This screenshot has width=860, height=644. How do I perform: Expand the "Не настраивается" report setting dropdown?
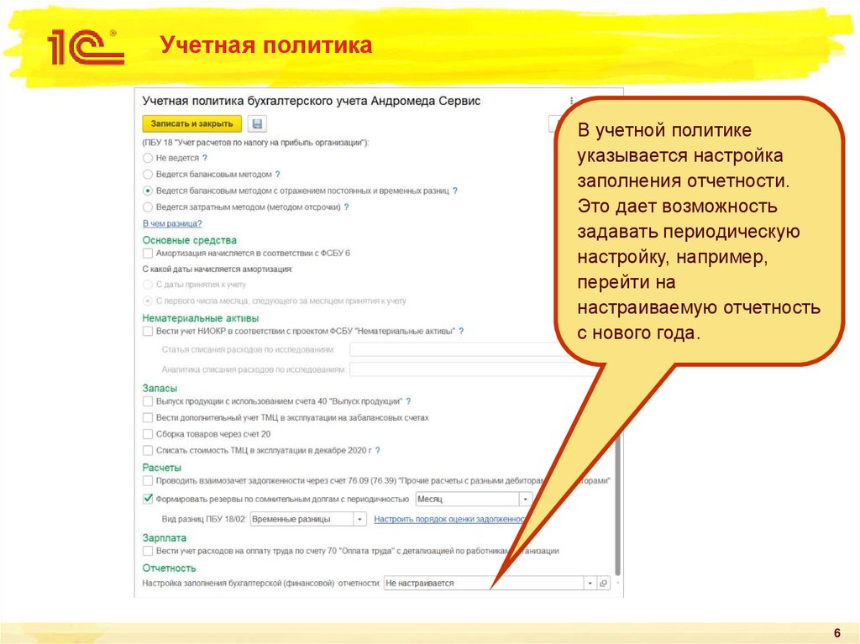point(590,583)
